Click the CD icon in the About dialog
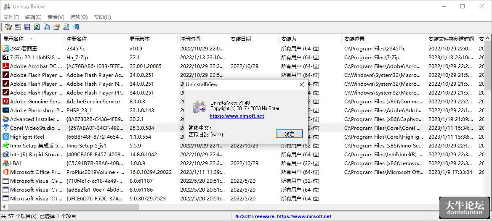The image size is (492, 221). click(199, 107)
